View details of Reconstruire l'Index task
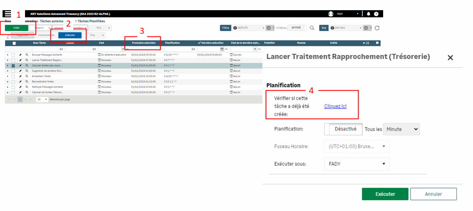 [x=27, y=81]
